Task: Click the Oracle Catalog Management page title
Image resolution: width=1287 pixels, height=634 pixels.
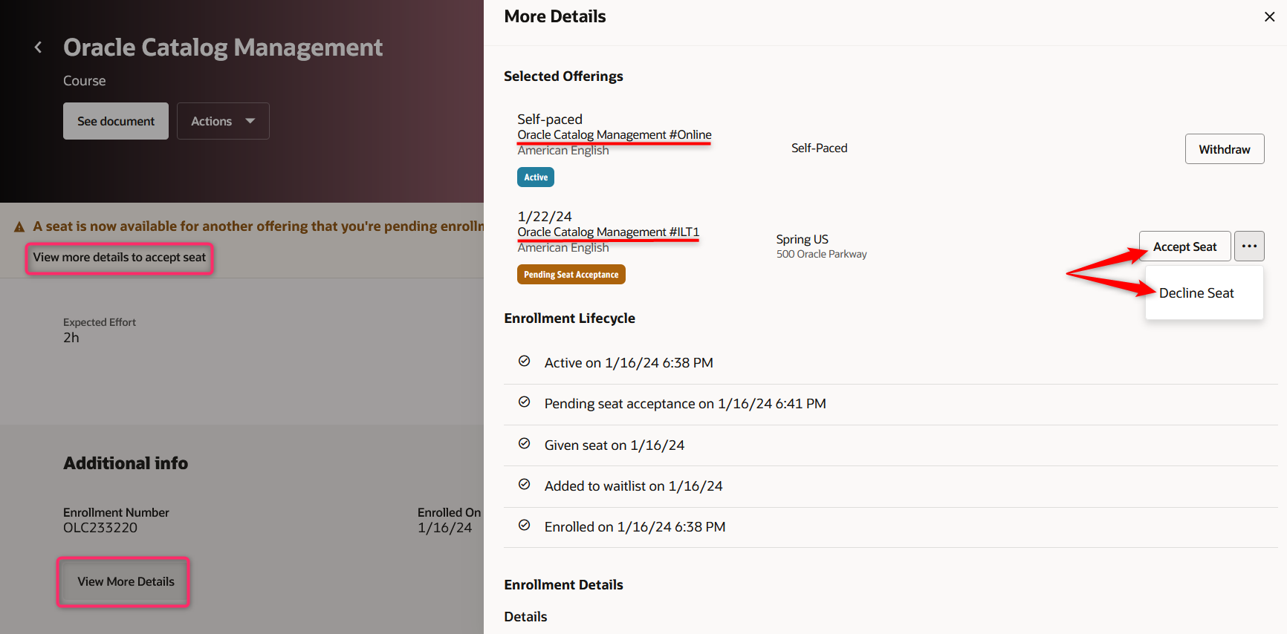Action: pyautogui.click(x=223, y=48)
